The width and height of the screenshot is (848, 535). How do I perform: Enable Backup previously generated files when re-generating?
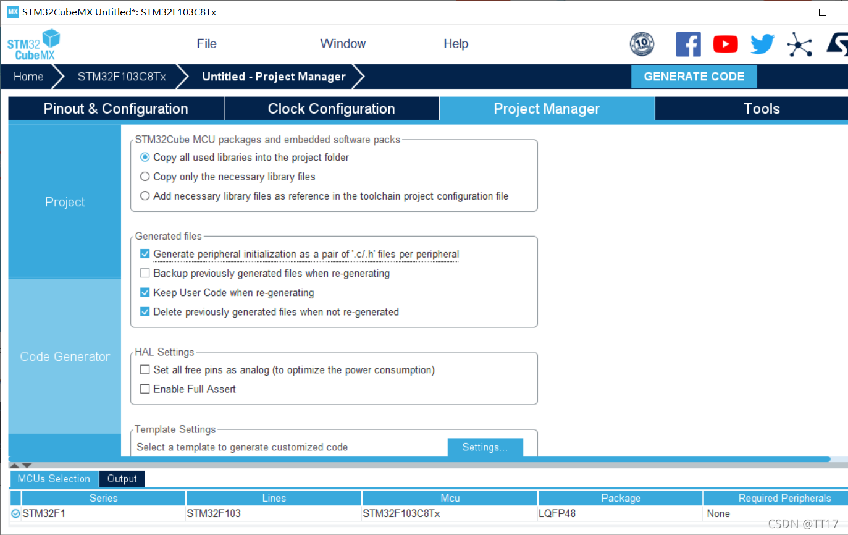tap(145, 273)
